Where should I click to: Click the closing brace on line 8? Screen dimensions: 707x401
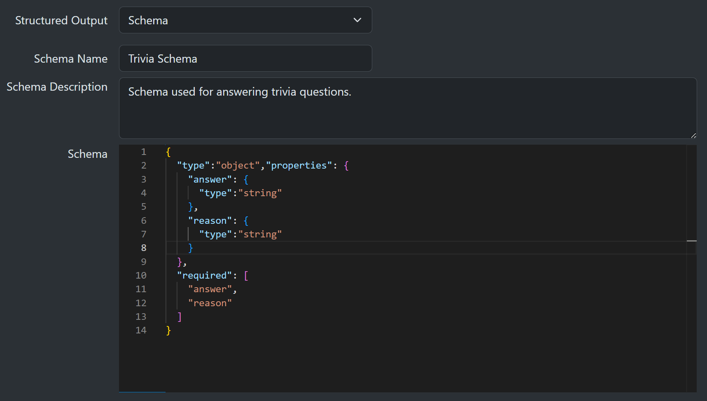click(x=190, y=248)
